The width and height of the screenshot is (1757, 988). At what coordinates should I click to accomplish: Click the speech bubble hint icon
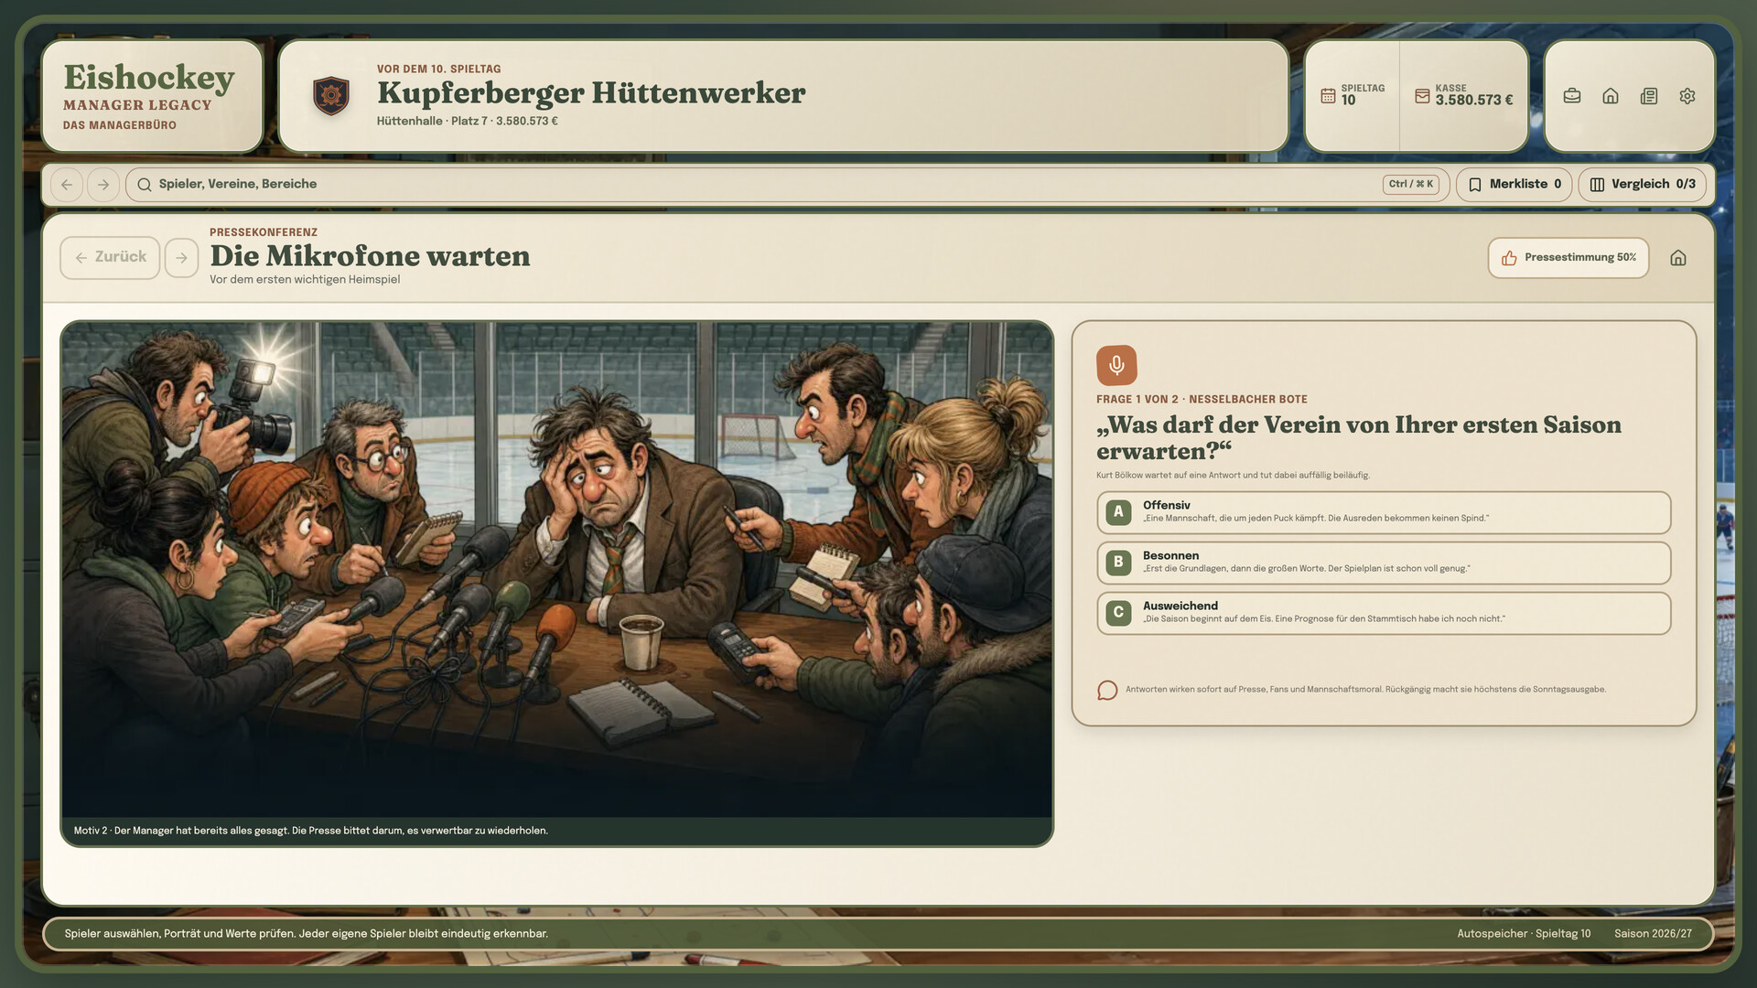(x=1107, y=690)
